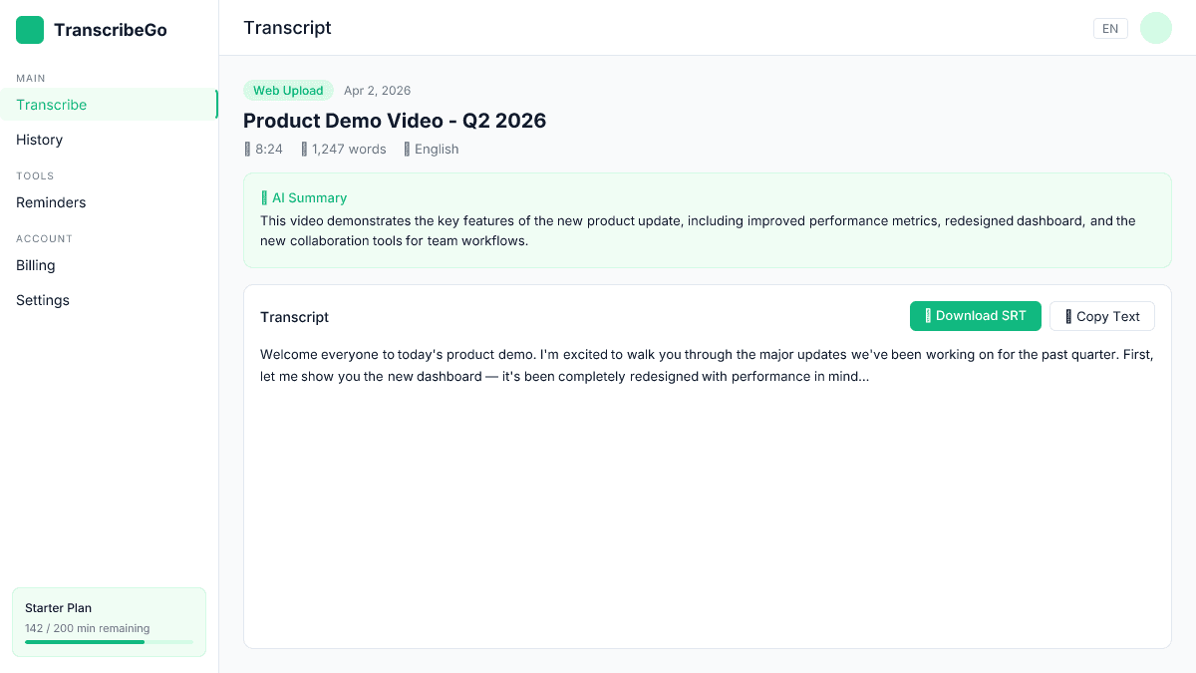Click the duration icon beside 8:24
This screenshot has height=673, width=1196.
tap(247, 149)
